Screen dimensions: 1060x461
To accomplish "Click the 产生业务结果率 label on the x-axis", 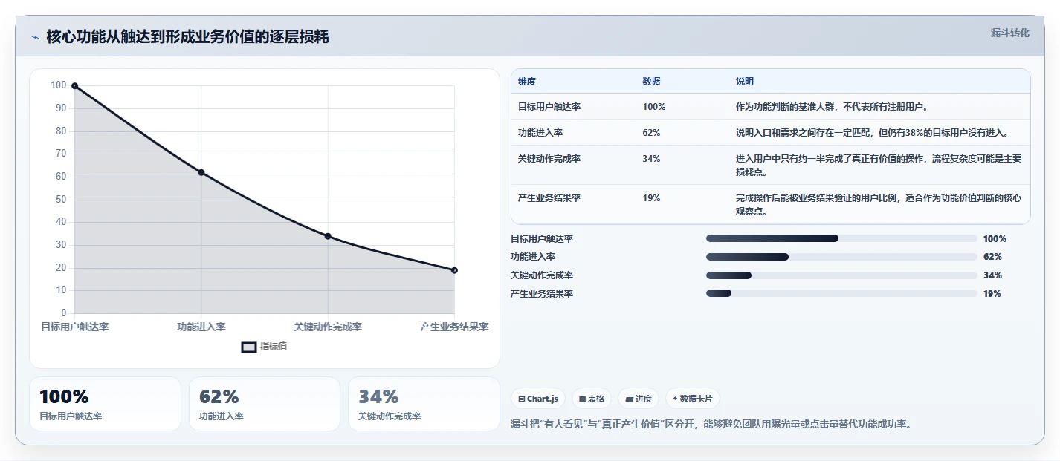I will [x=454, y=327].
